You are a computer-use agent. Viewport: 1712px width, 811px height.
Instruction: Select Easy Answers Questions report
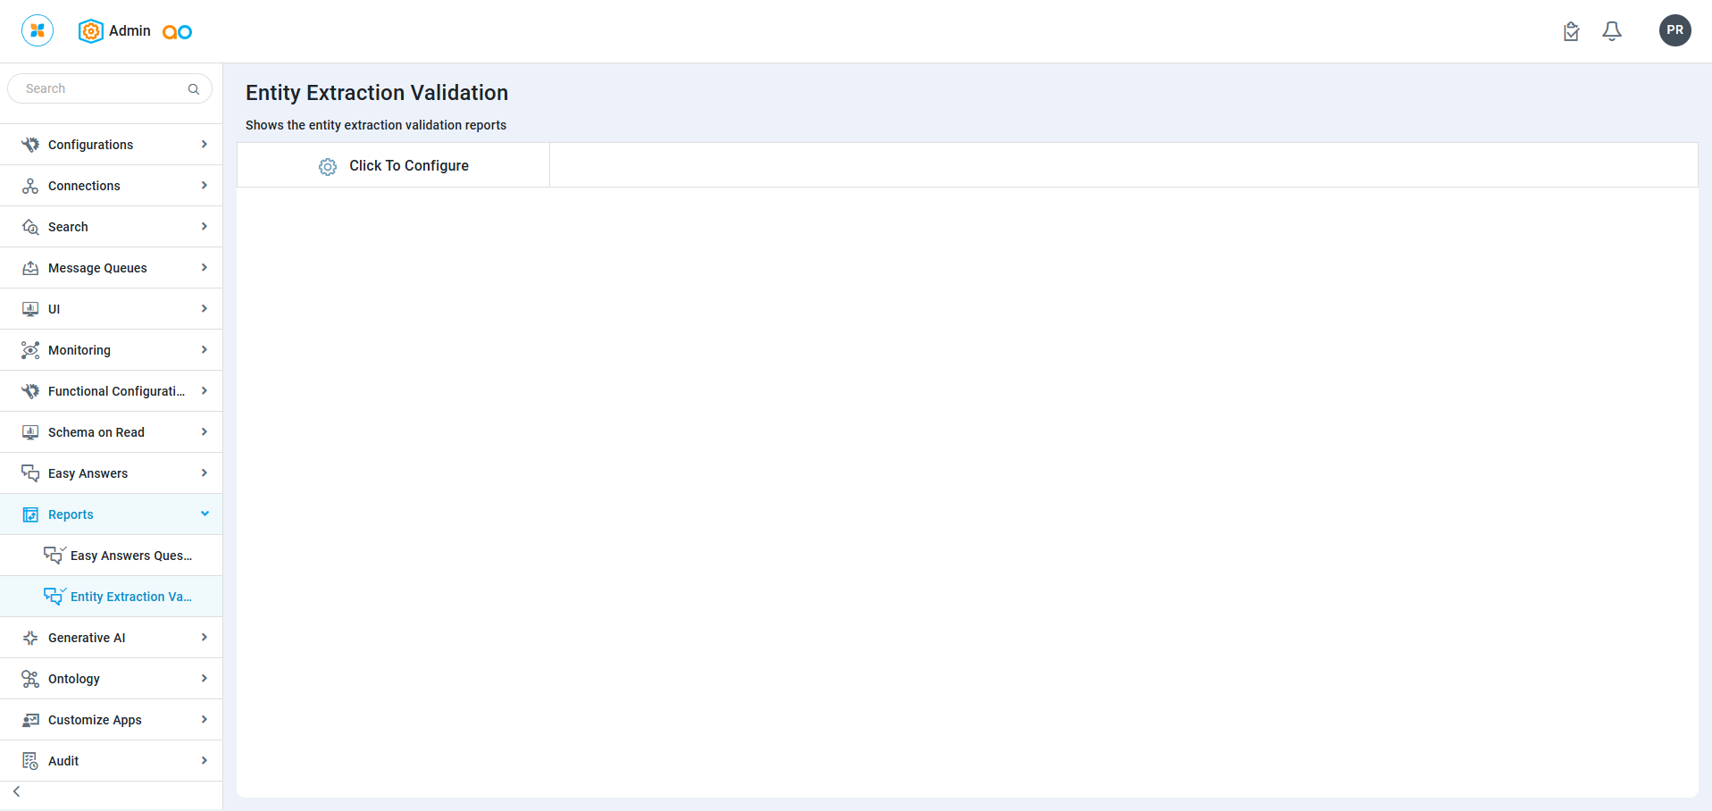coord(130,556)
